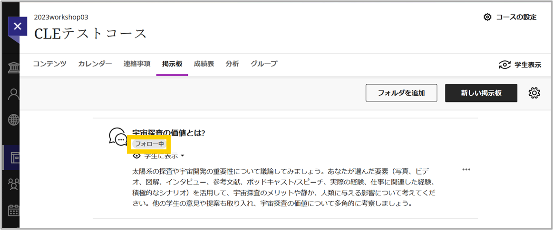This screenshot has height=230, width=553.
Task: Click CLEテストコース course title
Action: coord(90,34)
